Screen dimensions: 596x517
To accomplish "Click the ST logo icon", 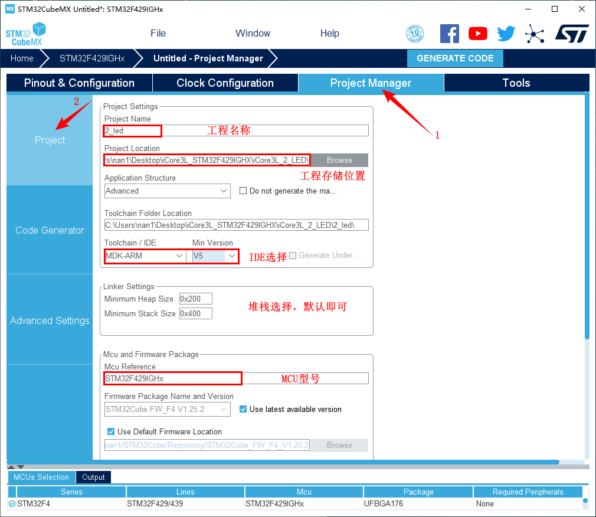I will click(x=571, y=34).
